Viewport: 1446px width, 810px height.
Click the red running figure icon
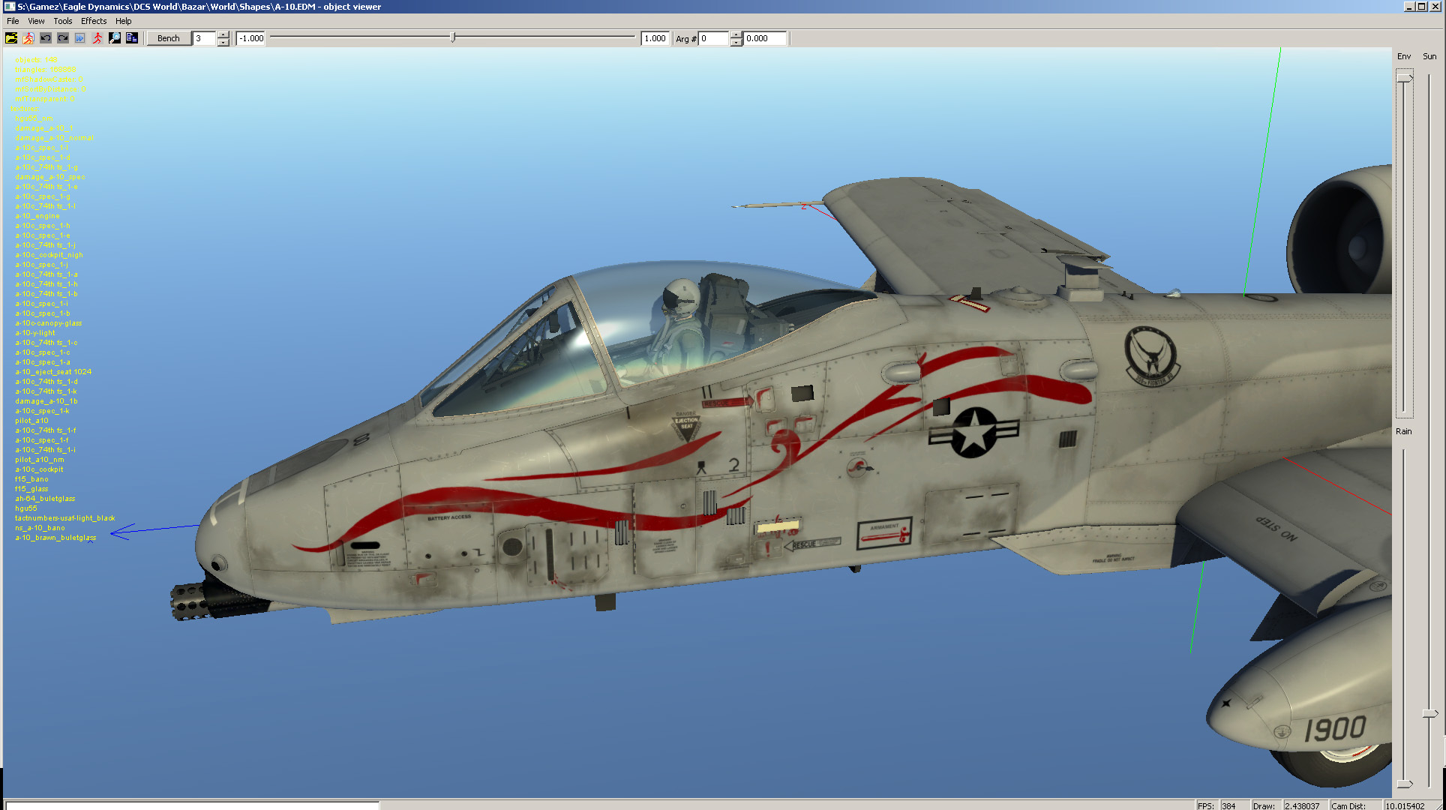click(x=97, y=38)
